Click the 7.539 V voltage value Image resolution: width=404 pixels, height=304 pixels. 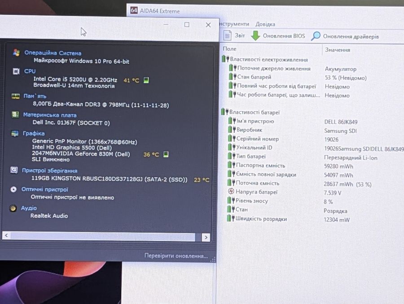332,193
